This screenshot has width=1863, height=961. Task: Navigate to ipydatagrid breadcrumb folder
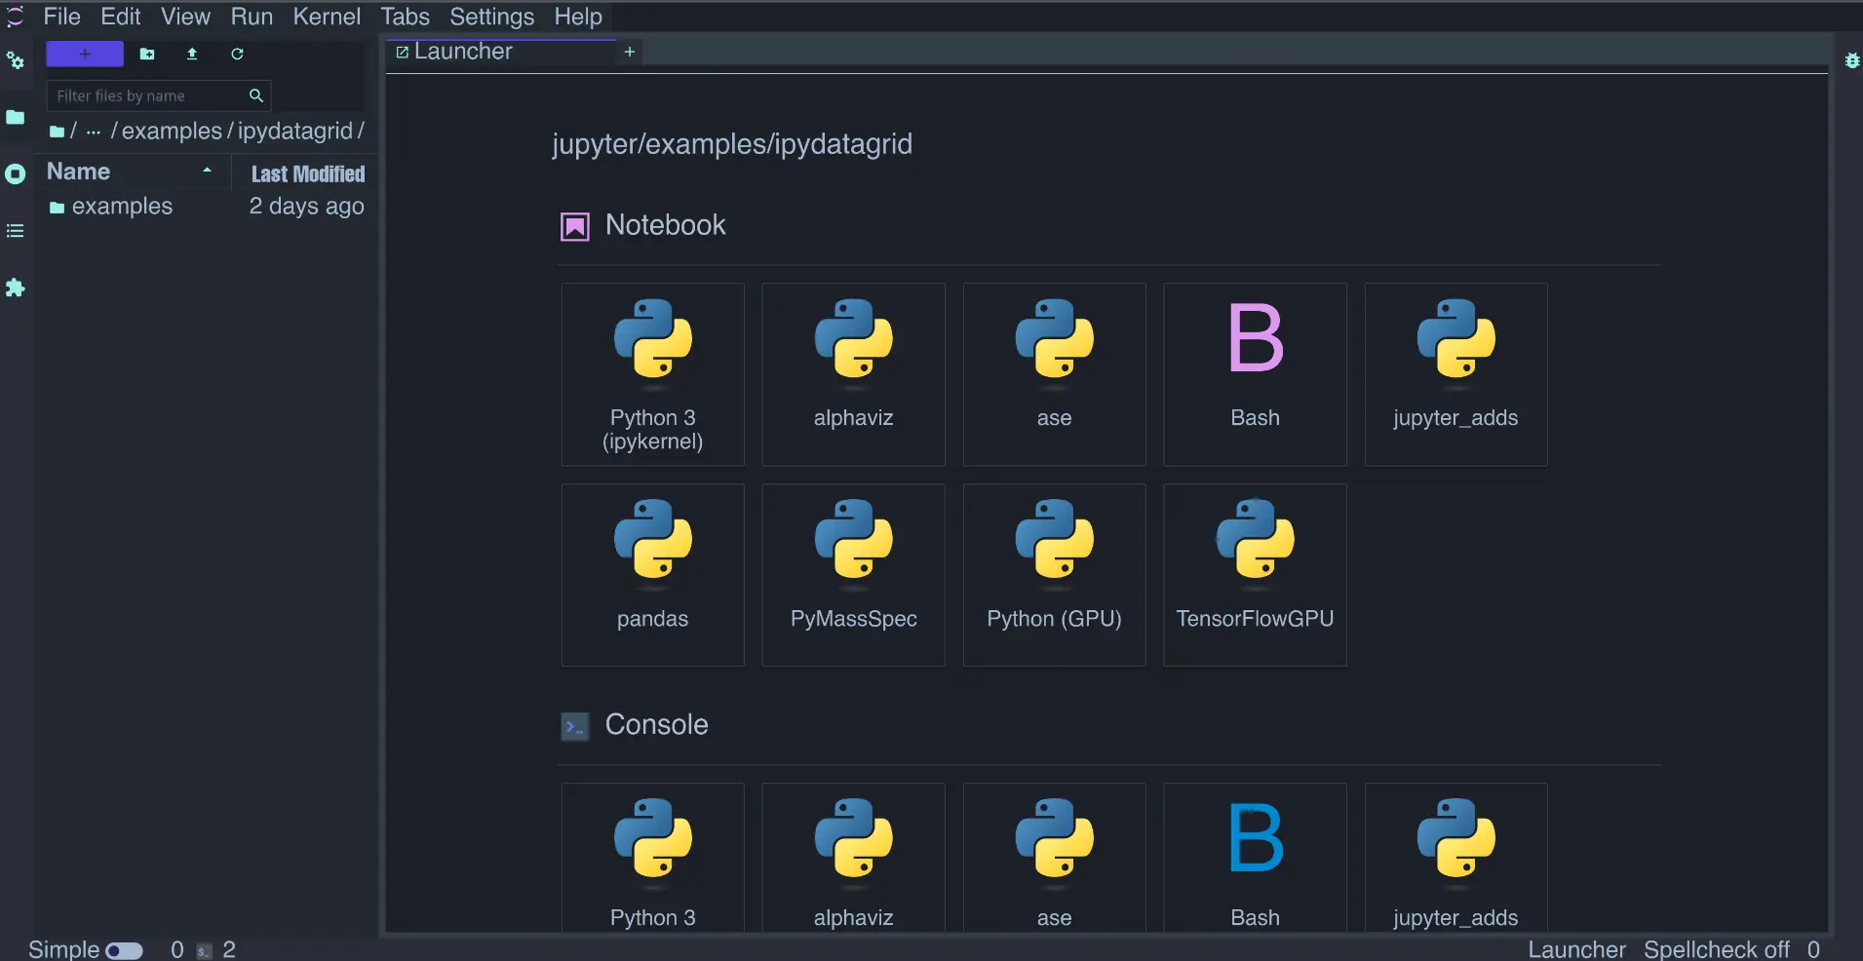295,132
